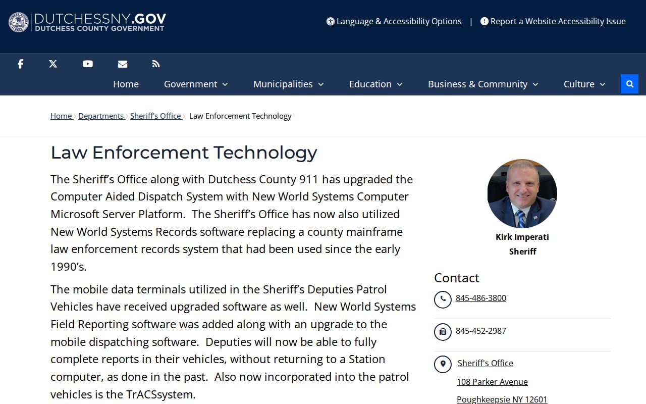Click the DutchessNY.gov logo
Viewport: 646px width, 404px height.
(x=87, y=22)
